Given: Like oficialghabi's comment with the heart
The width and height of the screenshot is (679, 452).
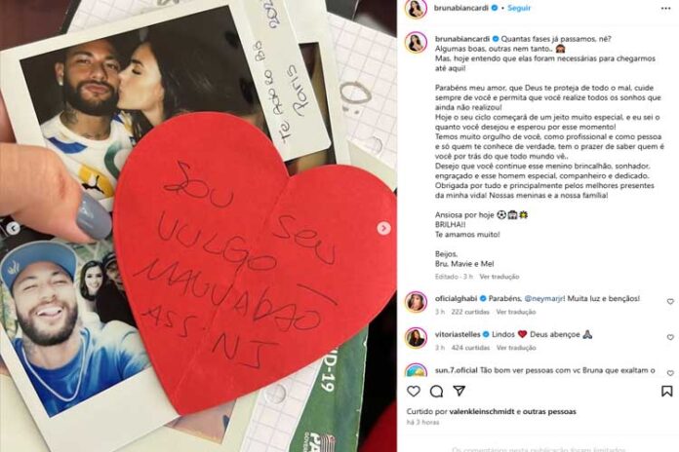Looking at the screenshot, I should click(x=670, y=301).
